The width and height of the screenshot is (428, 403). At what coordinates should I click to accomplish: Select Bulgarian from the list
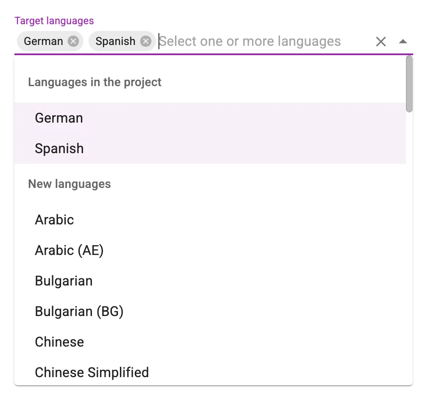pos(64,281)
